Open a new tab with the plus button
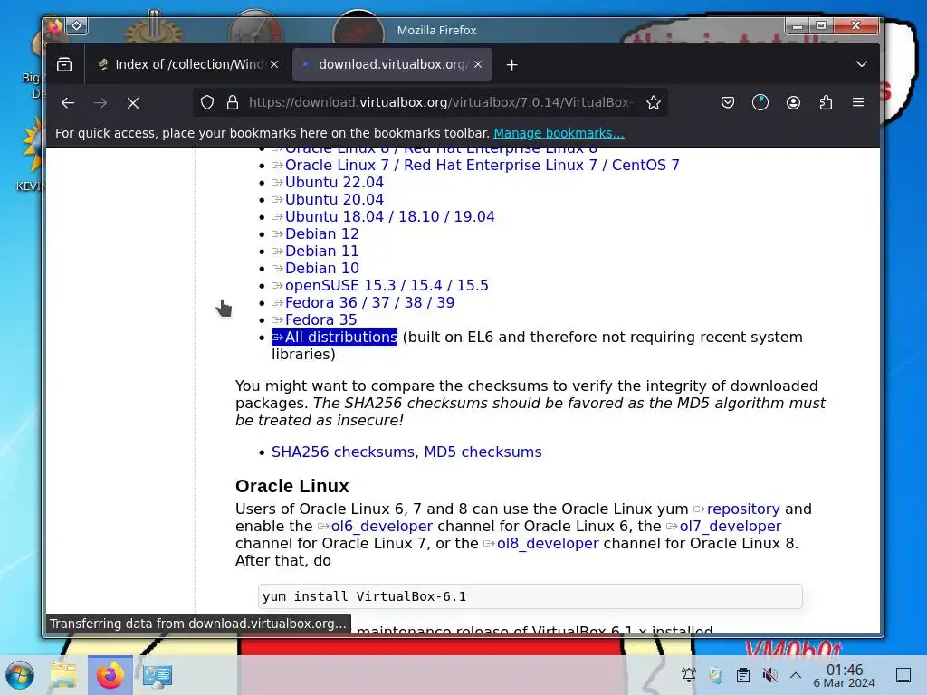Screen dimensions: 927x695 point(512,64)
